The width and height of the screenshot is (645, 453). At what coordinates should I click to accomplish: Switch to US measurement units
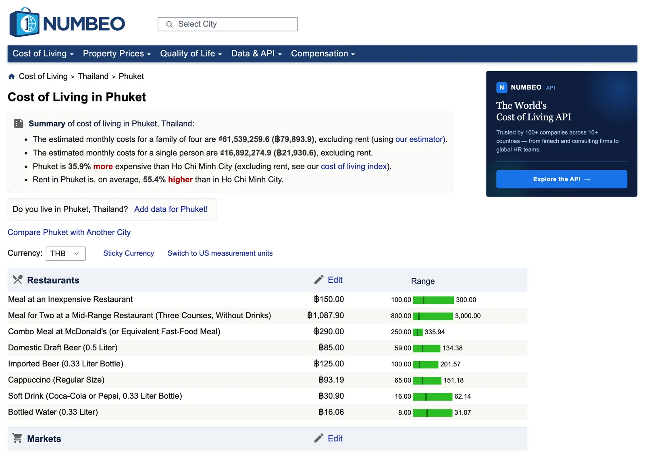pyautogui.click(x=220, y=253)
